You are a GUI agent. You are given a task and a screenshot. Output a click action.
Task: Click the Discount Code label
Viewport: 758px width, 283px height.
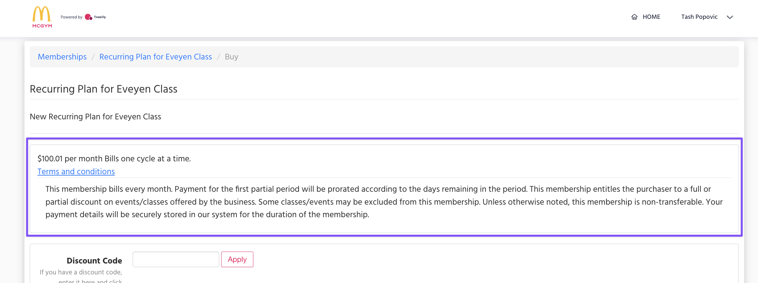point(94,261)
